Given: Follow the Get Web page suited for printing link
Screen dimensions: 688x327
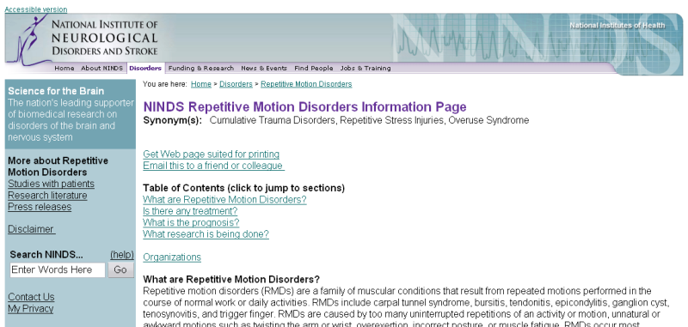Looking at the screenshot, I should (211, 154).
